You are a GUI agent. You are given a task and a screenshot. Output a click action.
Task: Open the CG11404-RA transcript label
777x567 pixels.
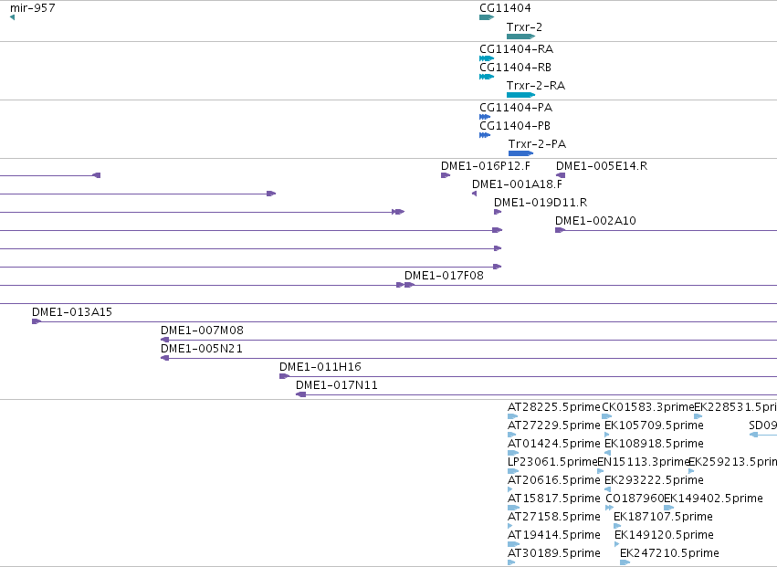[x=517, y=49]
